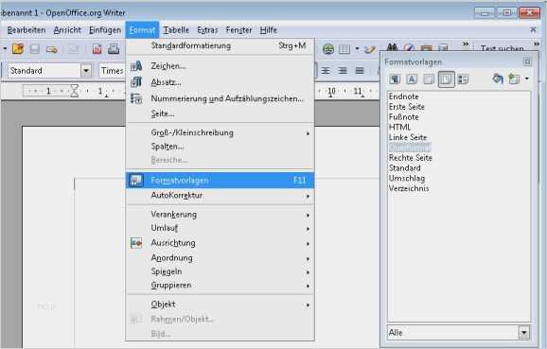Choose Formatvorlagen in the Format menu
This screenshot has width=547, height=349.
[x=221, y=181]
